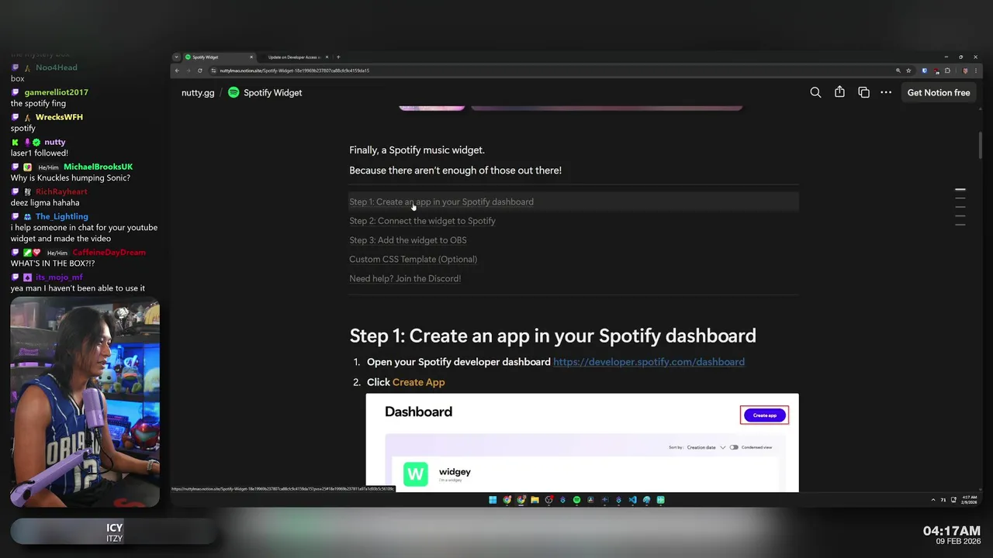This screenshot has width=993, height=558.
Task: Jump to Step 3: Add the widget to OBS
Action: pos(408,240)
